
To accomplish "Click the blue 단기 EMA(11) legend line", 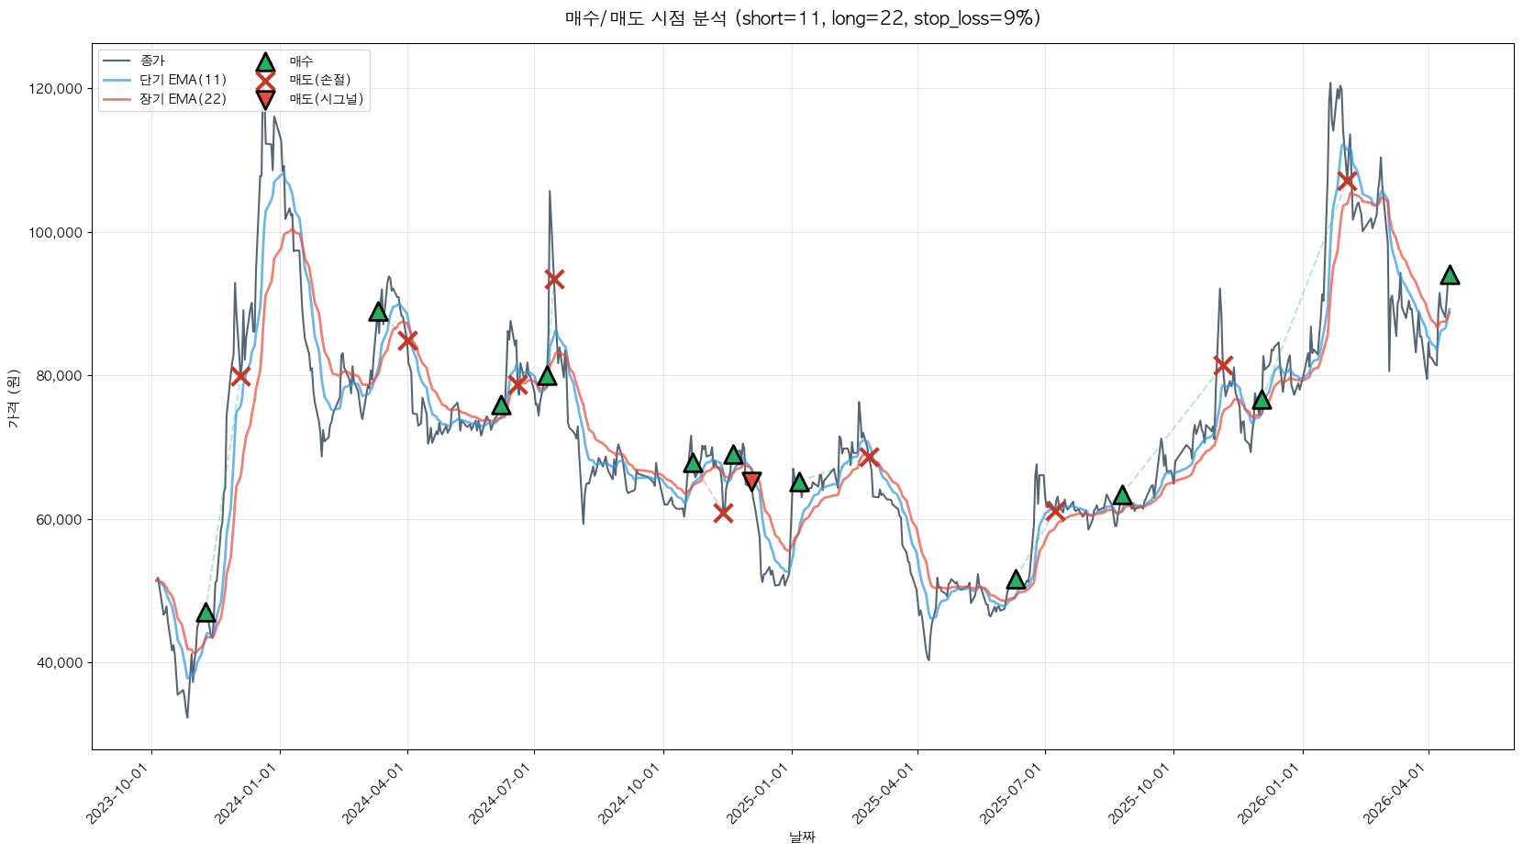I will coord(117,80).
